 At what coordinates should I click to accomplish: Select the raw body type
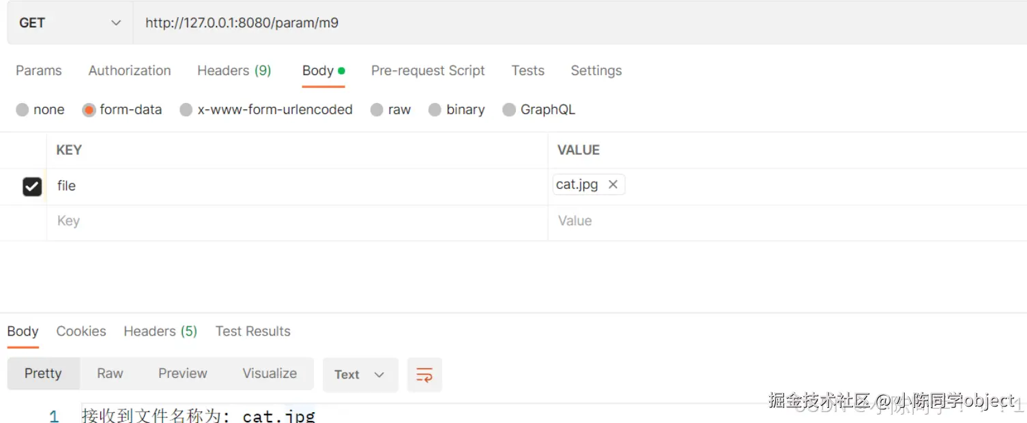(391, 110)
